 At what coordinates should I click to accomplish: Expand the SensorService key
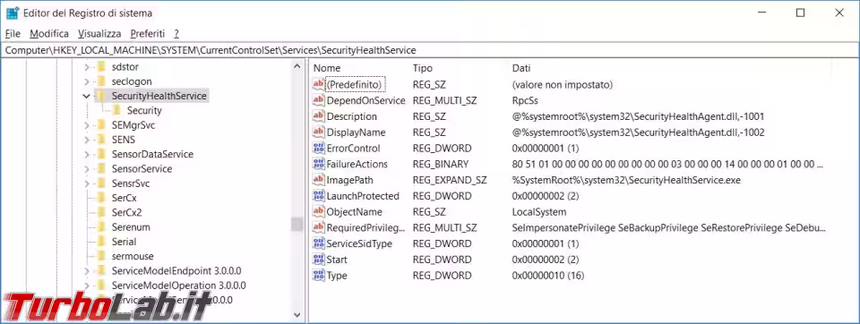tap(87, 169)
